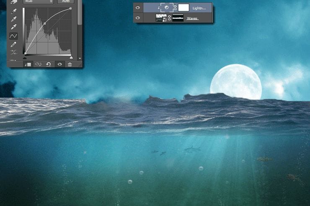Image resolution: width=310 pixels, height=206 pixels.
Task: Click the link icon on the Waves layer
Action: point(169,18)
